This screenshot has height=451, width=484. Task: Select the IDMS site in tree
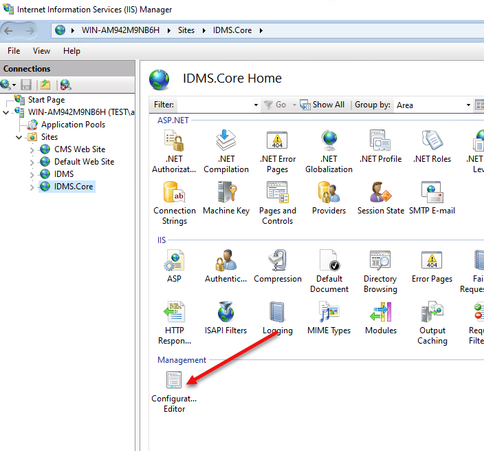click(x=64, y=174)
